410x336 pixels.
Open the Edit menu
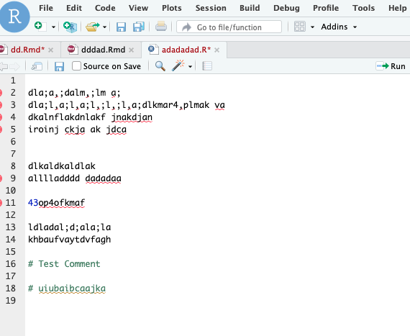tap(74, 8)
